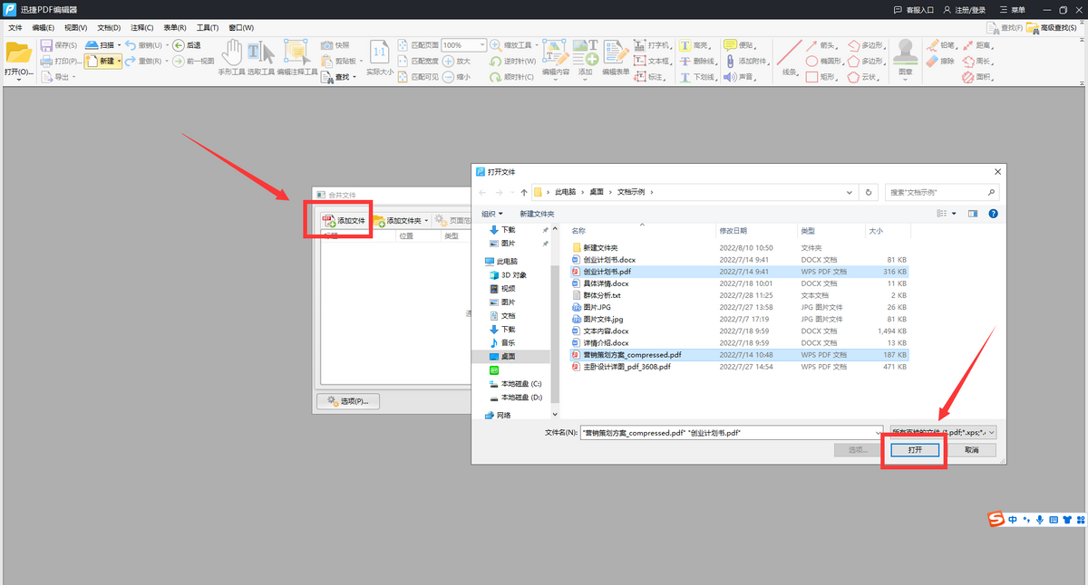Select file 主卧设计详图_pdf_3608.pdf
Viewport: 1088px width, 585px height.
[x=627, y=367]
